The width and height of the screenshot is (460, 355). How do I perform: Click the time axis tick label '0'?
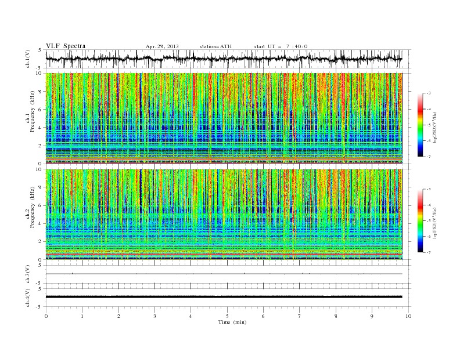[46, 316]
